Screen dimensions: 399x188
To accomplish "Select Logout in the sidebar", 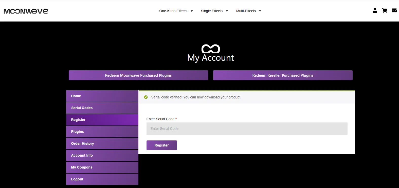I will [x=102, y=179].
